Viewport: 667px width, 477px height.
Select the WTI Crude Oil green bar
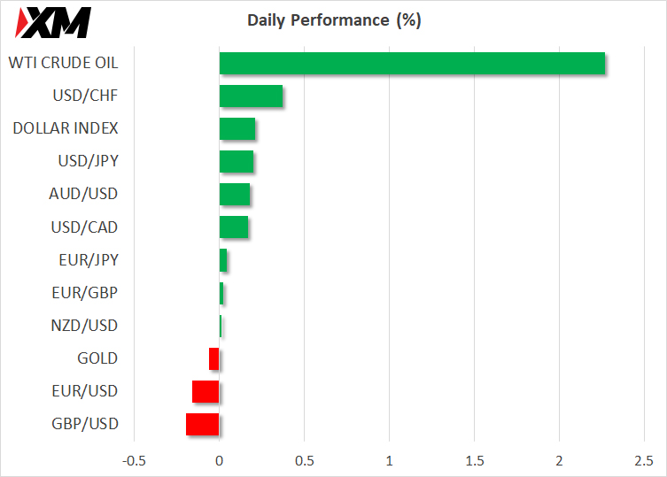412,64
